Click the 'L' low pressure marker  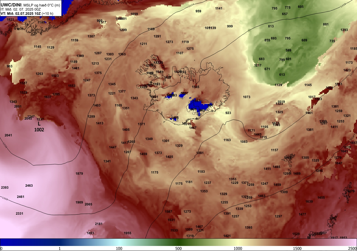(39, 124)
